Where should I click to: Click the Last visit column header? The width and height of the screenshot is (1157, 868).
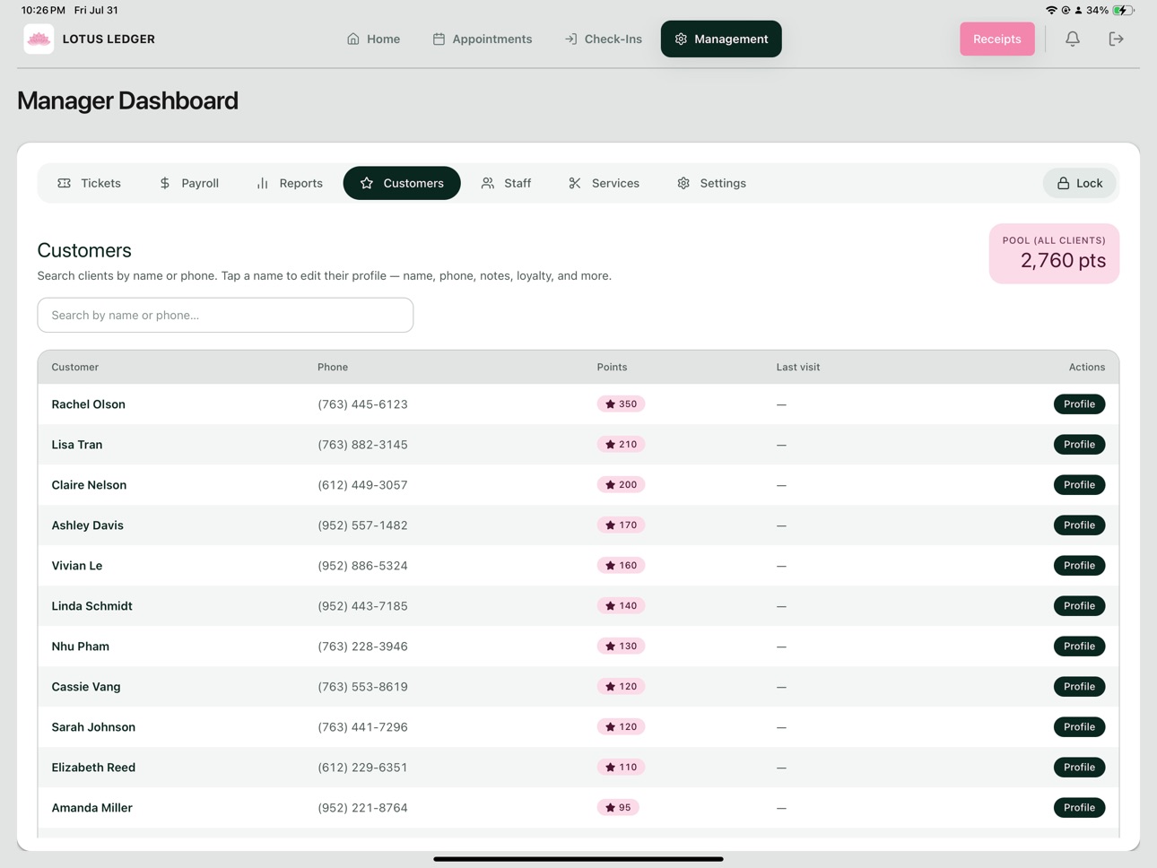click(798, 367)
